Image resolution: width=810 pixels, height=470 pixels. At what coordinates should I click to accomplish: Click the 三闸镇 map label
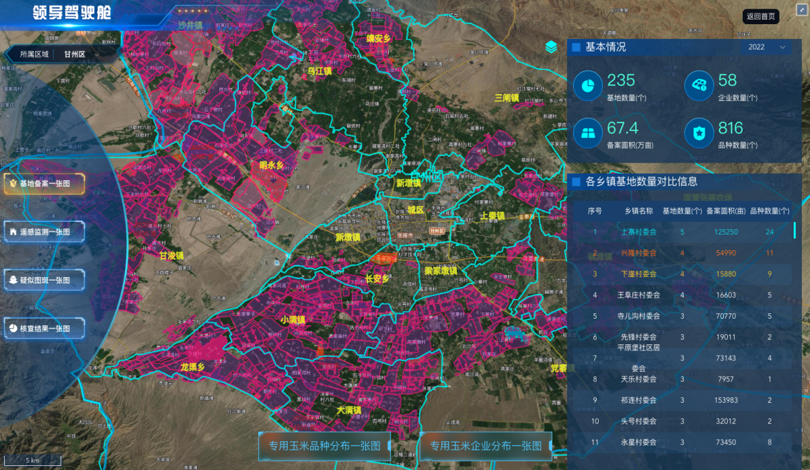click(x=507, y=97)
